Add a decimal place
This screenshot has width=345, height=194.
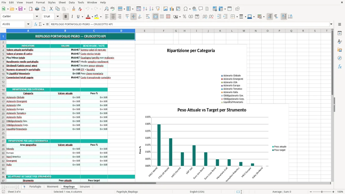coord(205,17)
